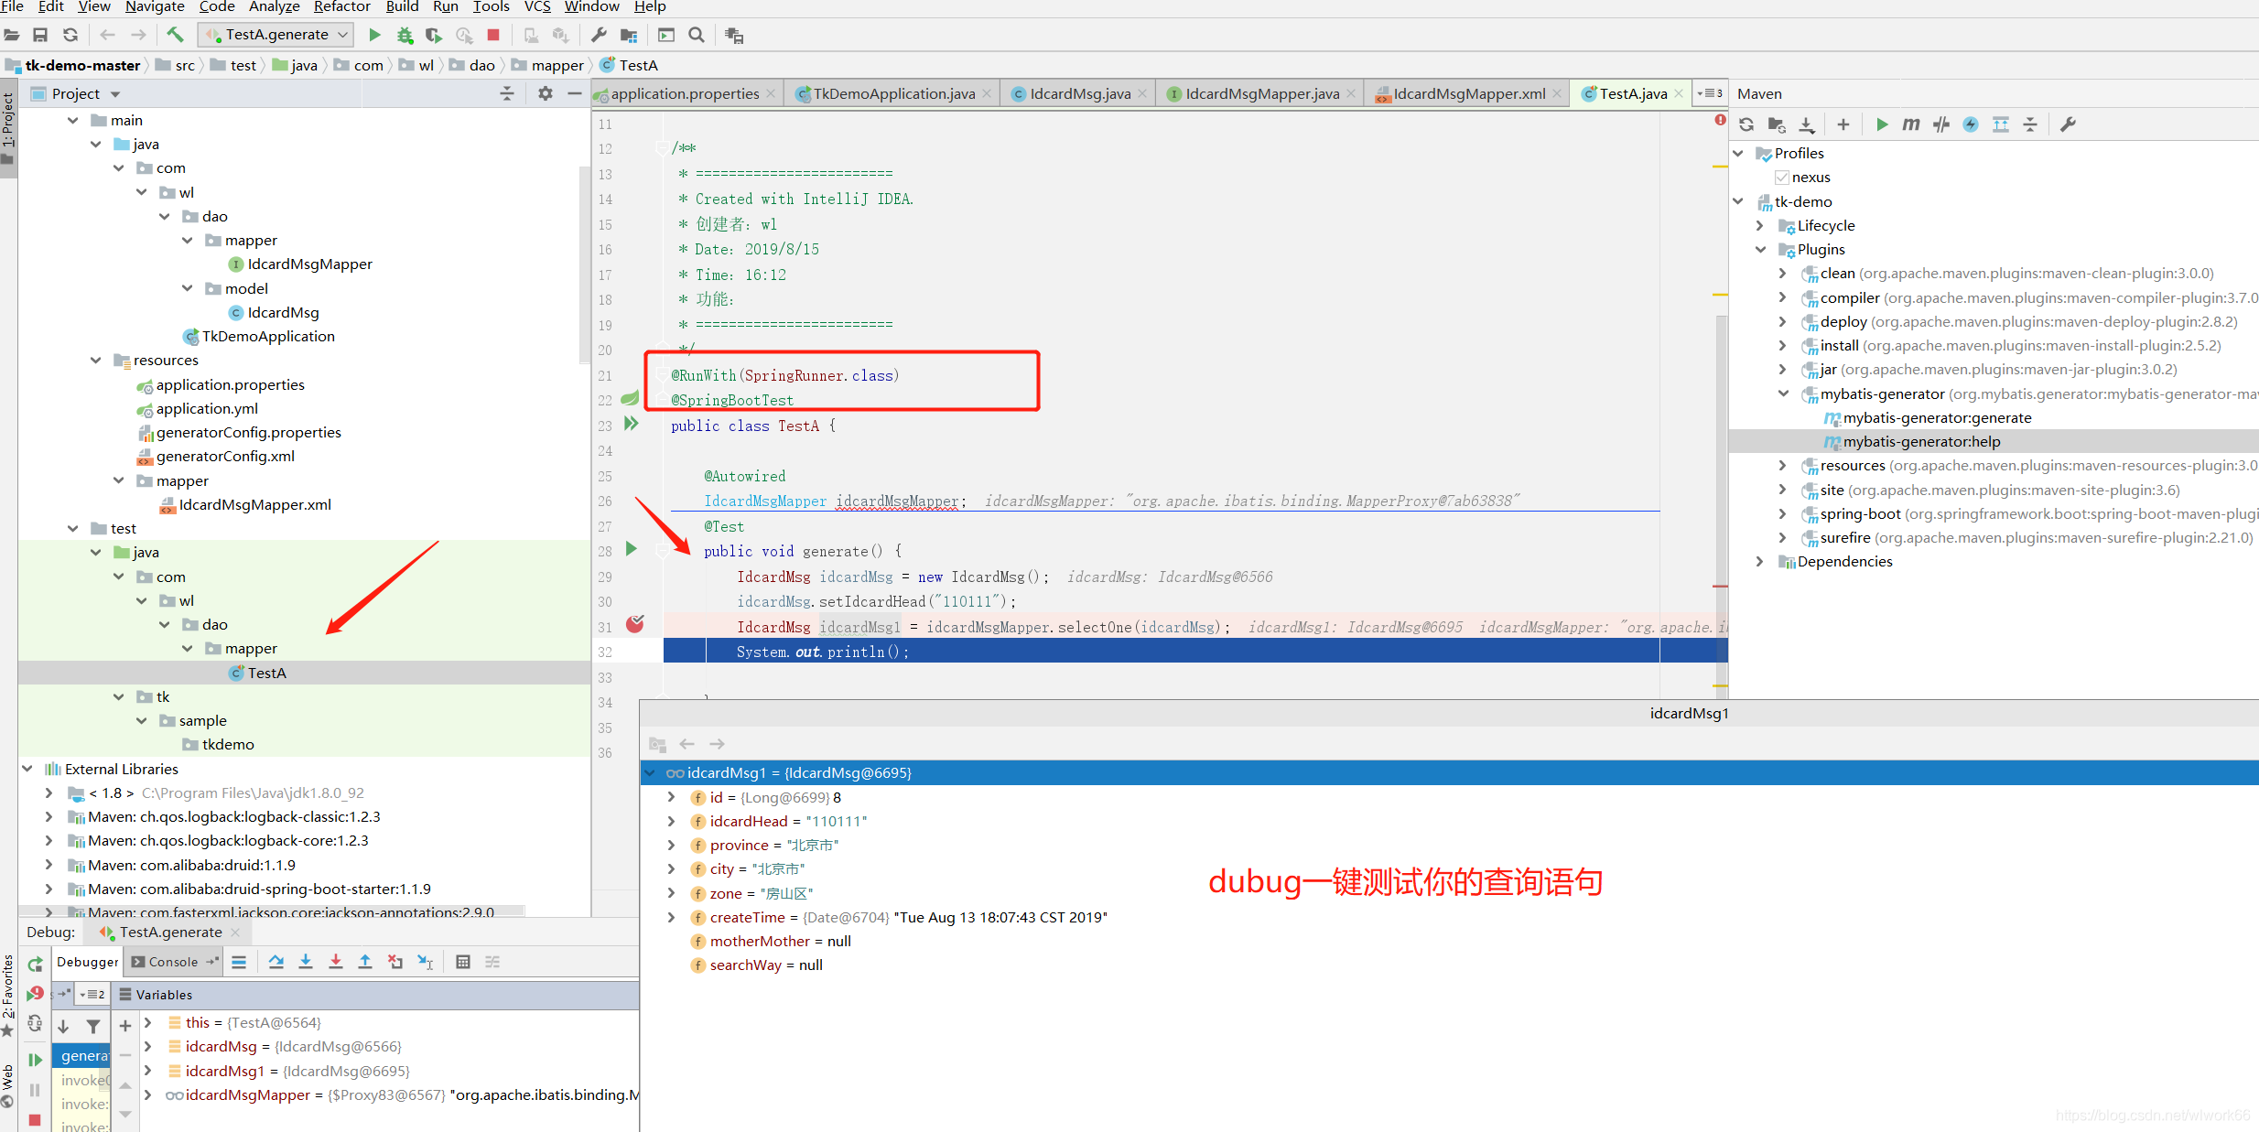Viewport: 2259px width, 1132px height.
Task: Click the Resume Program icon in Debug panel
Action: click(x=35, y=1060)
